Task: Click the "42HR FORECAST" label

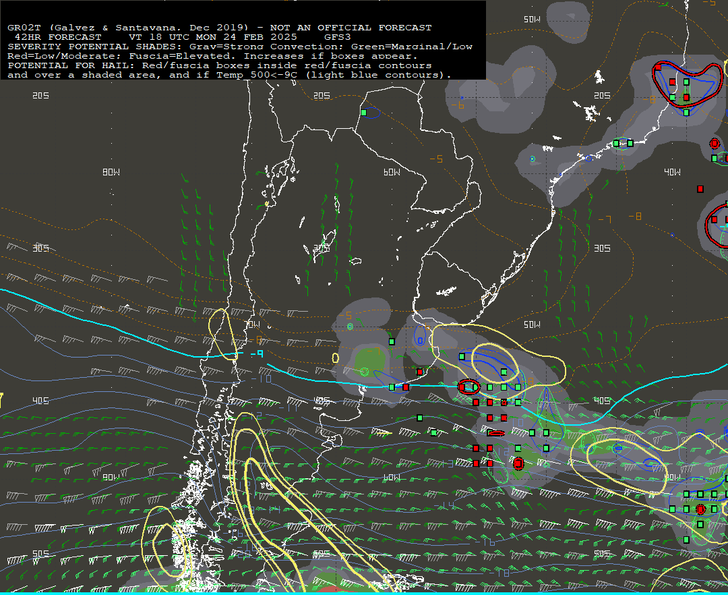Action: (x=58, y=36)
